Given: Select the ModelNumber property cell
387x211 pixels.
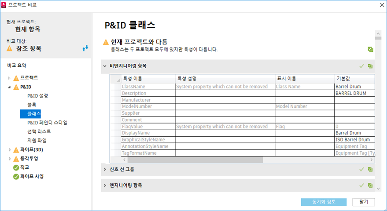Looking at the screenshot, I should tap(148, 106).
